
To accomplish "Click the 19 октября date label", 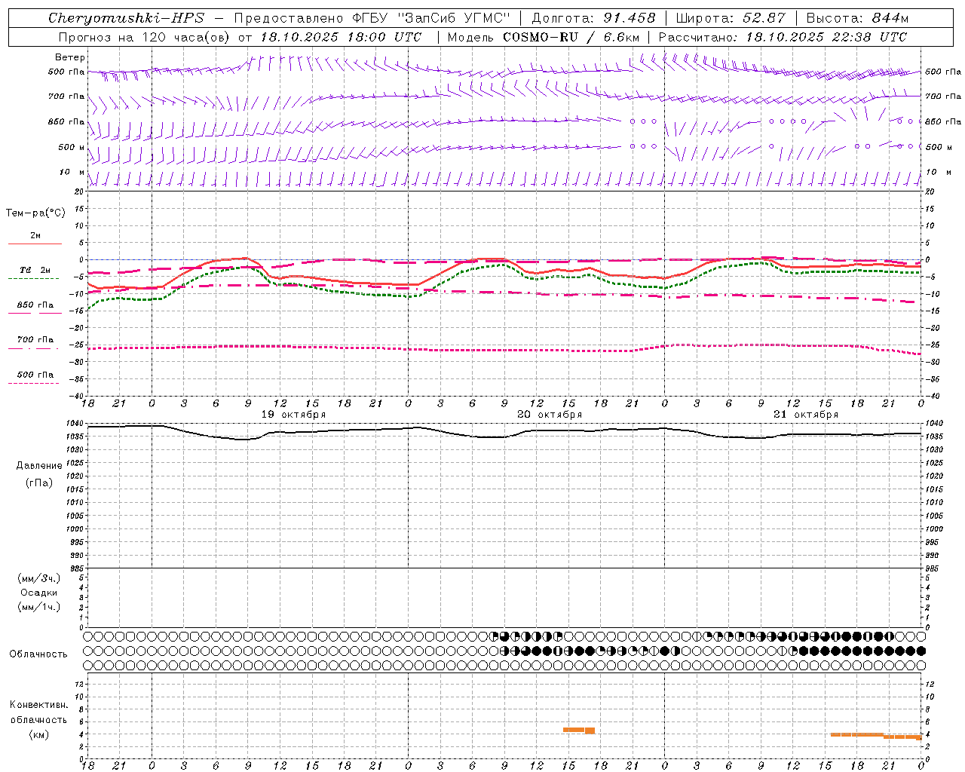I will tap(293, 415).
